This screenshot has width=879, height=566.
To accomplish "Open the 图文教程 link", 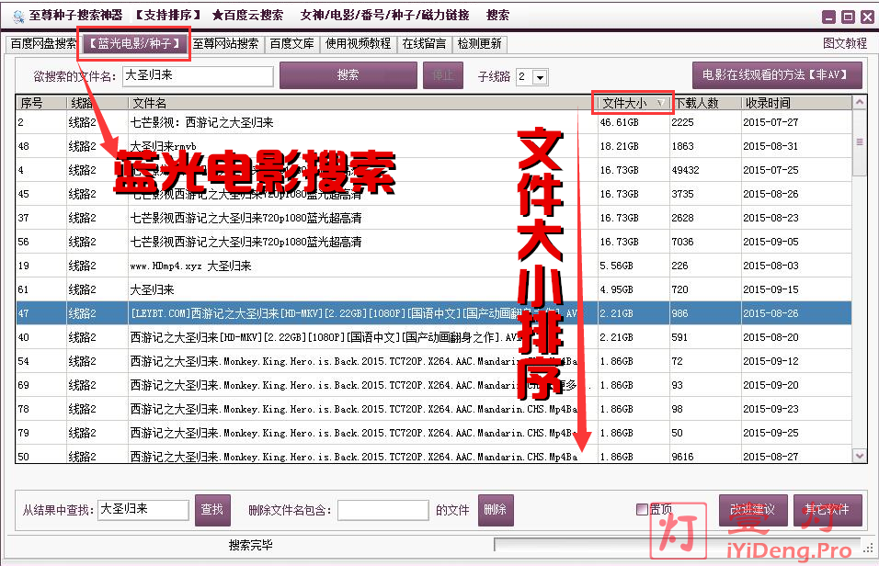I will click(x=845, y=43).
